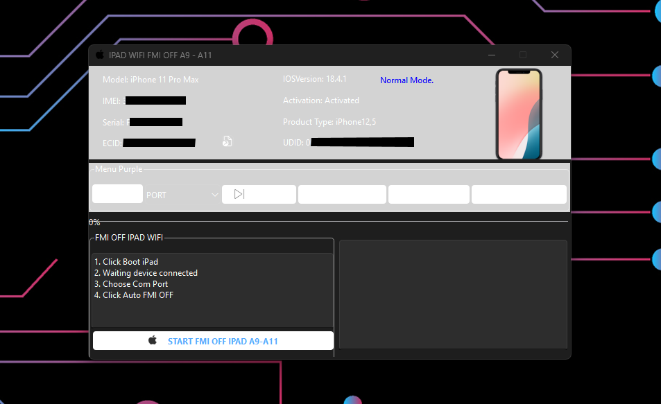
Task: Click the empty log panel on the right
Action: pos(453,294)
